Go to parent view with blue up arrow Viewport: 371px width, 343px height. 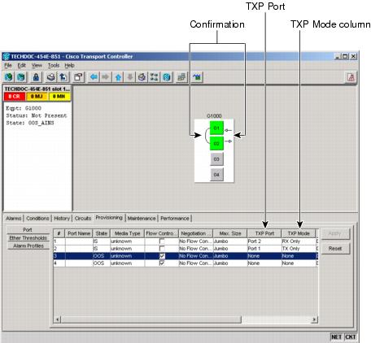(118, 77)
